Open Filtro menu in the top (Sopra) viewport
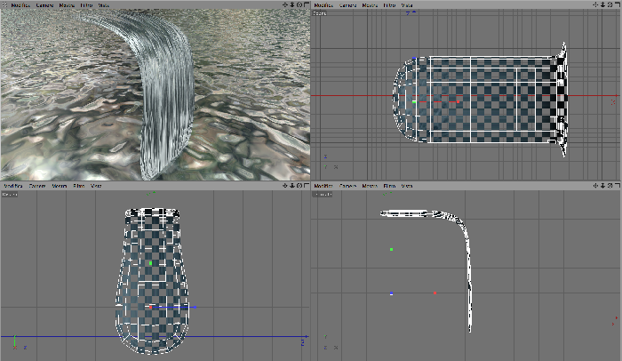This screenshot has height=361, width=622. pos(389,5)
